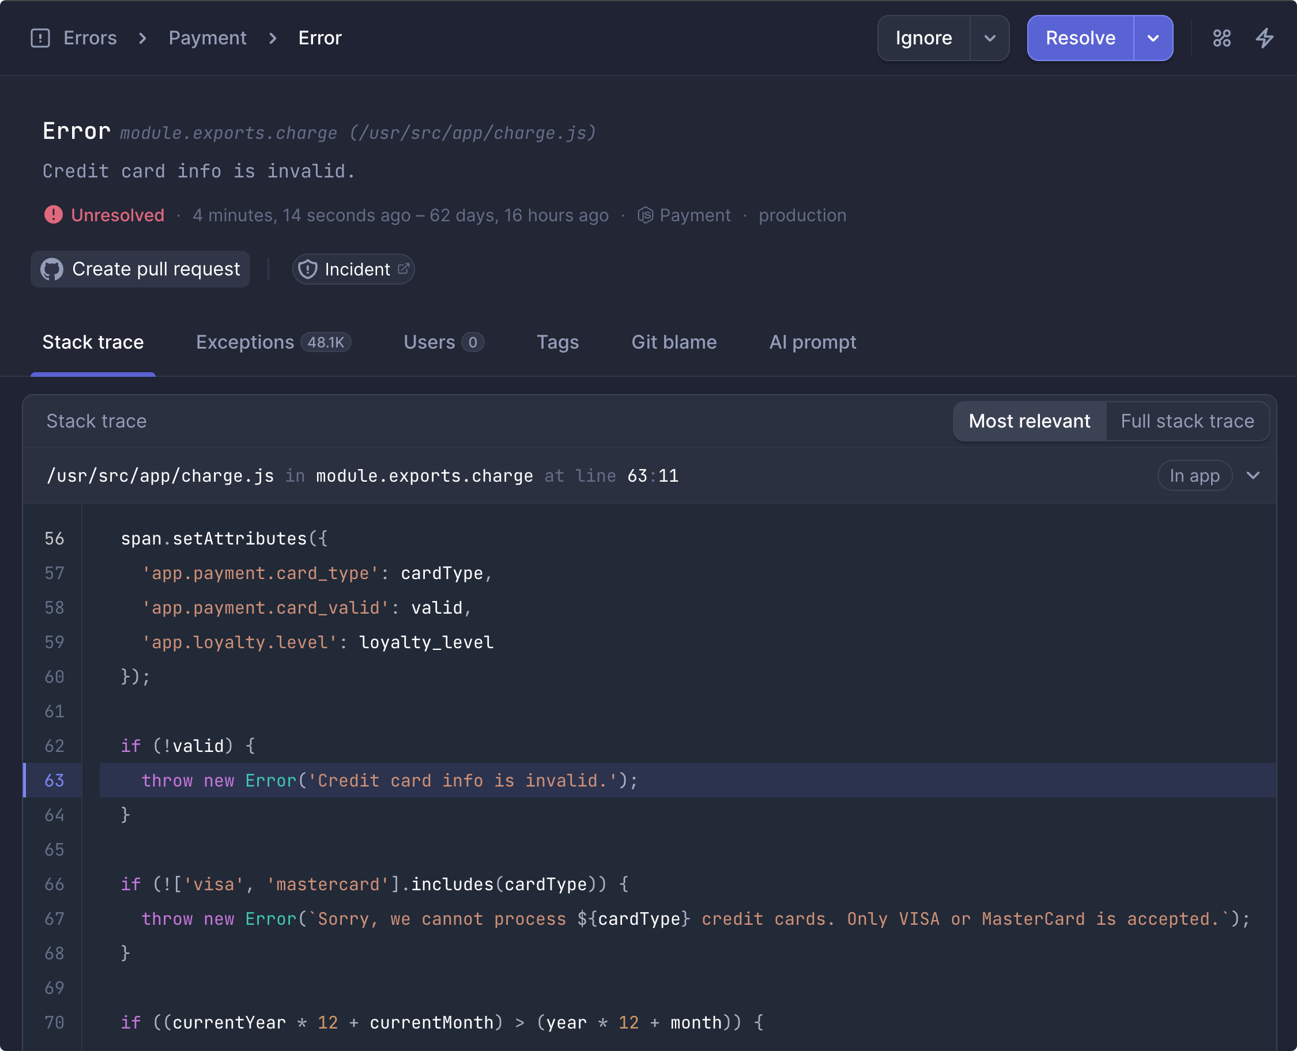Click the module.exports.charge title subtitle
The image size is (1297, 1051).
point(359,133)
